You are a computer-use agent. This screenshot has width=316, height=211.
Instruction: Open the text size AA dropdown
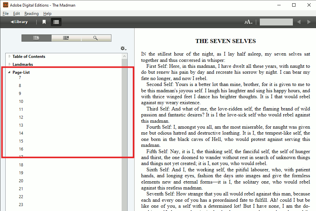[248, 22]
